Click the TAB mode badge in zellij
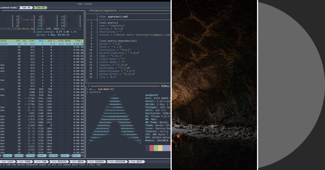 click(41, 162)
